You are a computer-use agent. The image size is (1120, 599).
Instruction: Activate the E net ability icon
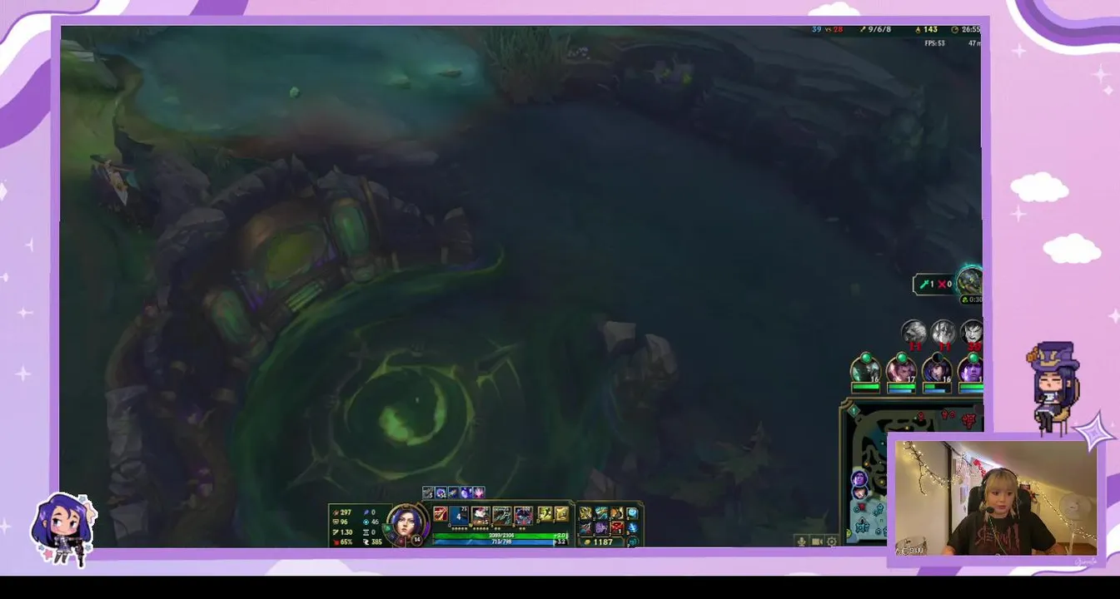502,516
